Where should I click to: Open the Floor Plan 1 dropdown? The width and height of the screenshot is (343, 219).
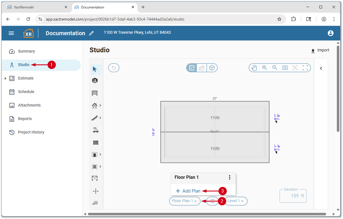[184, 201]
